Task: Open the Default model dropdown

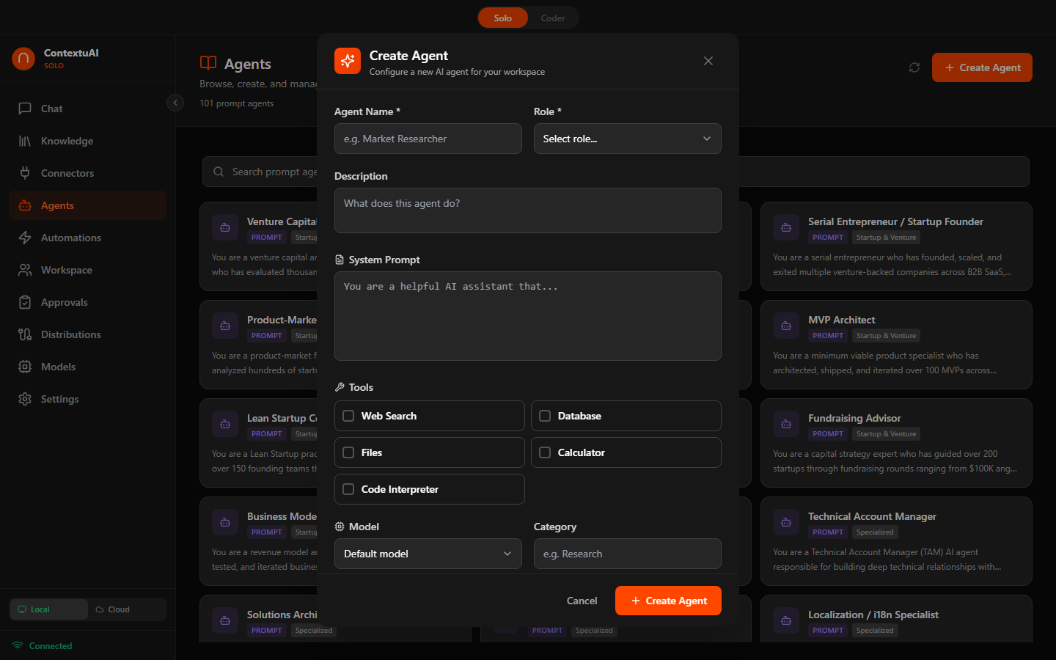Action: [428, 554]
